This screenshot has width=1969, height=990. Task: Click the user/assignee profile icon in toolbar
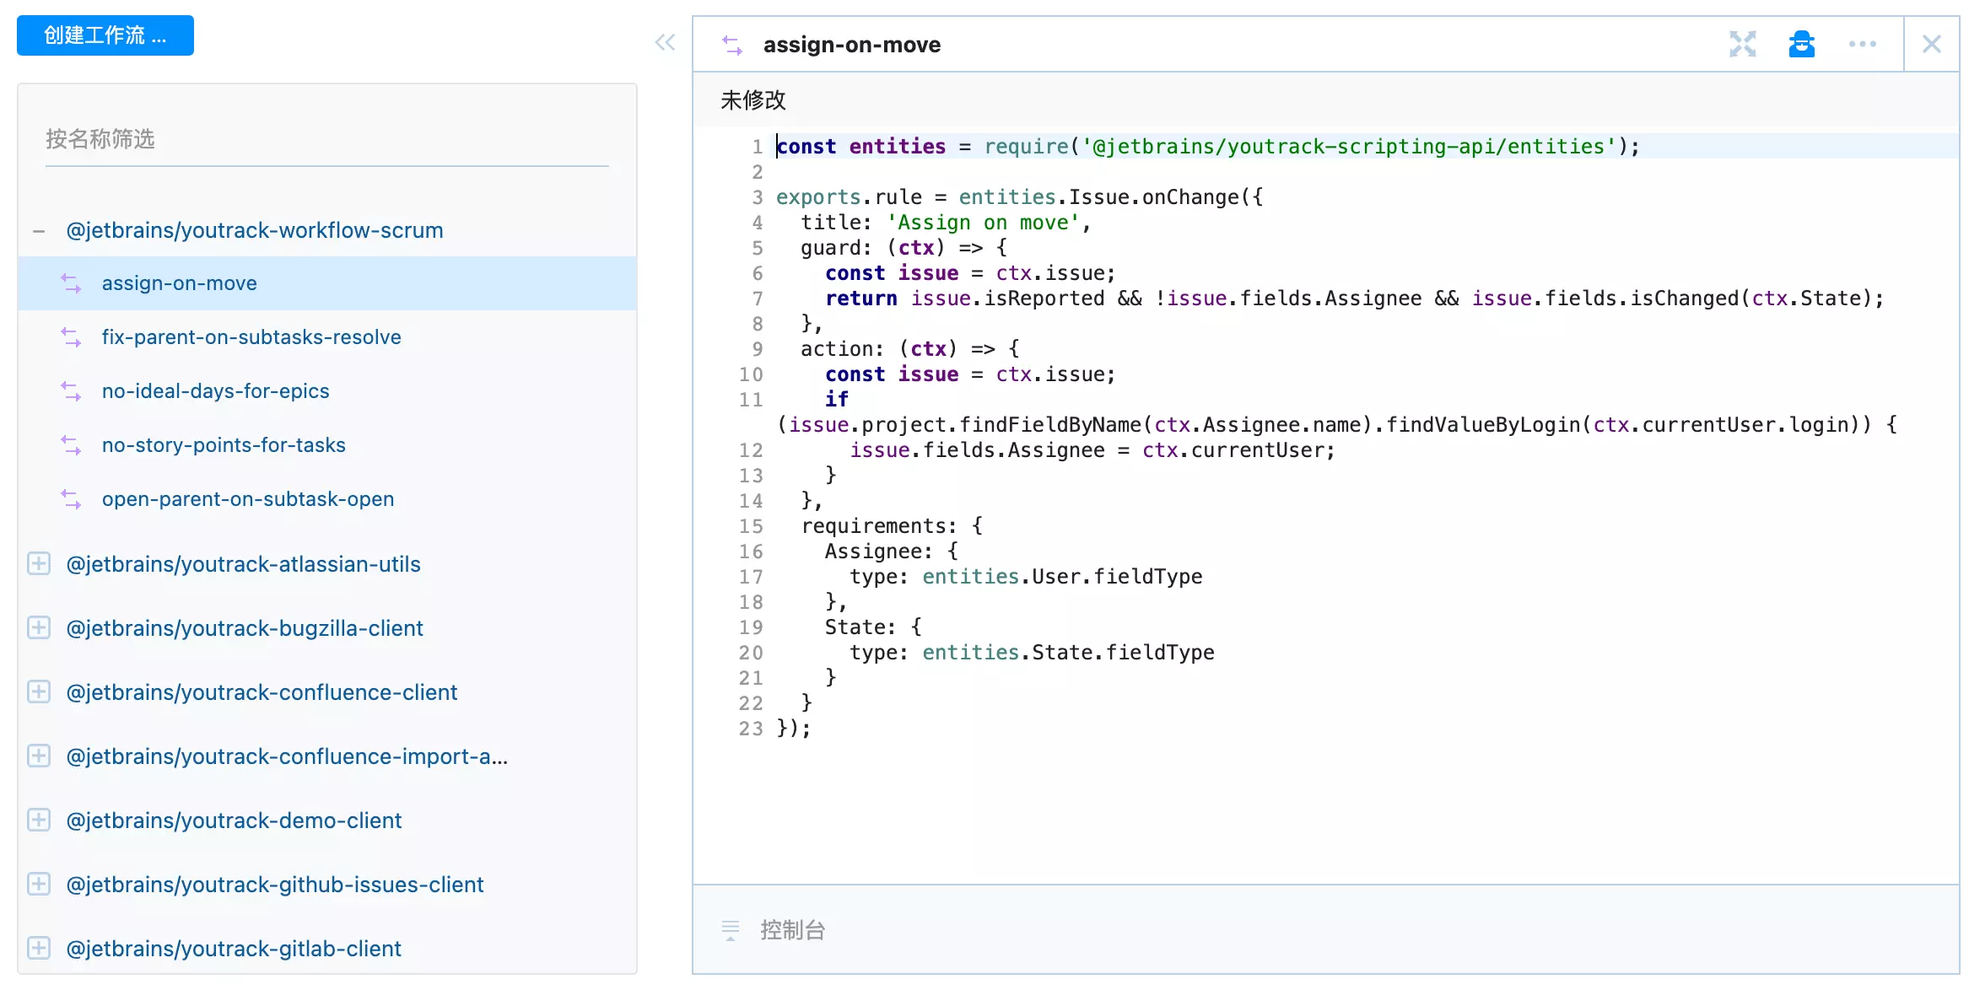click(x=1799, y=46)
